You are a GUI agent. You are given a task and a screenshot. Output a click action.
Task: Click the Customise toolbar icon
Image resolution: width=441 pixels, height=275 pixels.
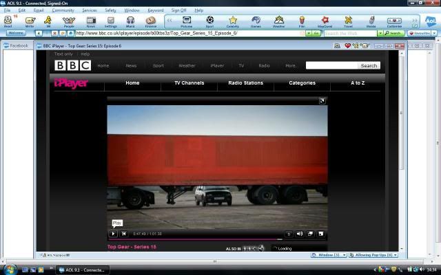click(x=394, y=21)
